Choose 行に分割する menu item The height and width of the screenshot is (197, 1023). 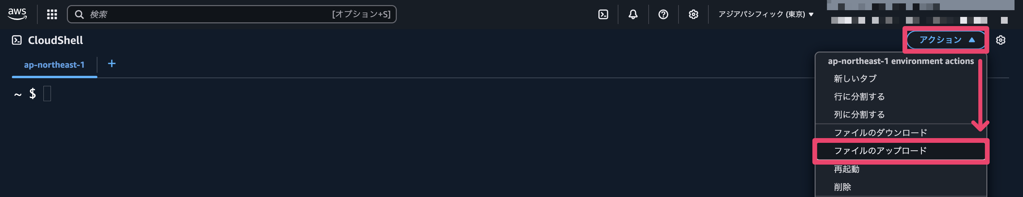coord(859,96)
